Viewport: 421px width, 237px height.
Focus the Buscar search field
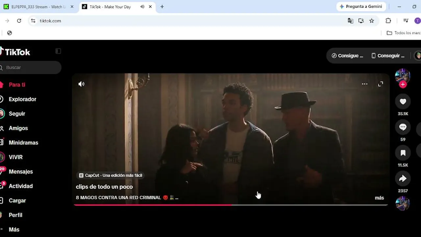pos(31,67)
